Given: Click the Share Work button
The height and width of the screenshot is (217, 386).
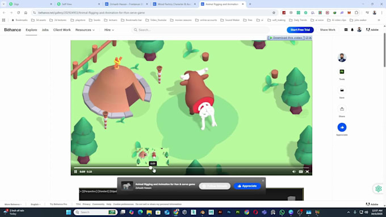Looking at the screenshot, I should pos(328,29).
